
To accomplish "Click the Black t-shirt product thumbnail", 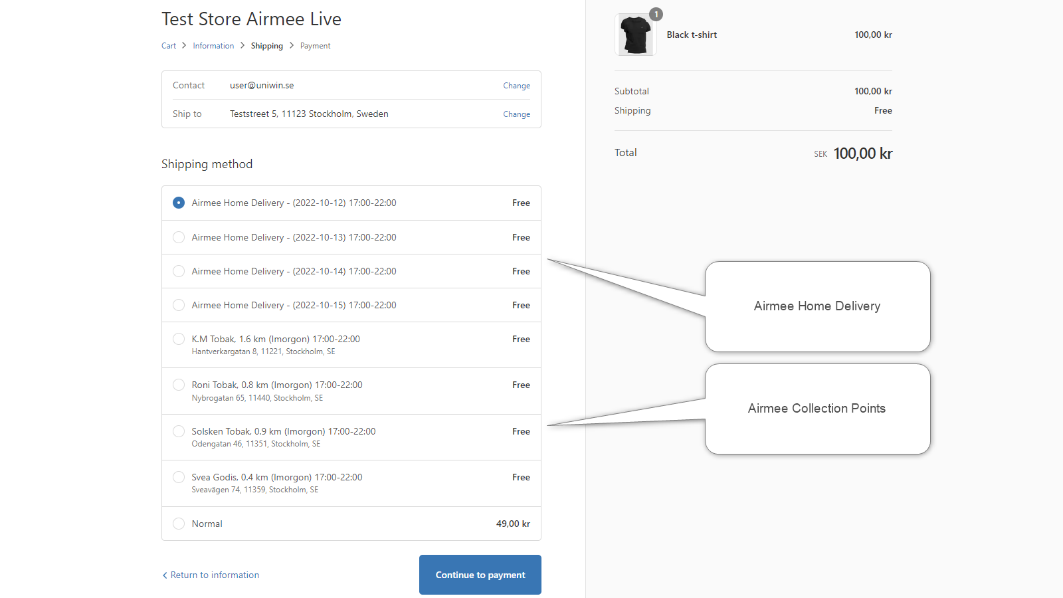I will coord(635,35).
